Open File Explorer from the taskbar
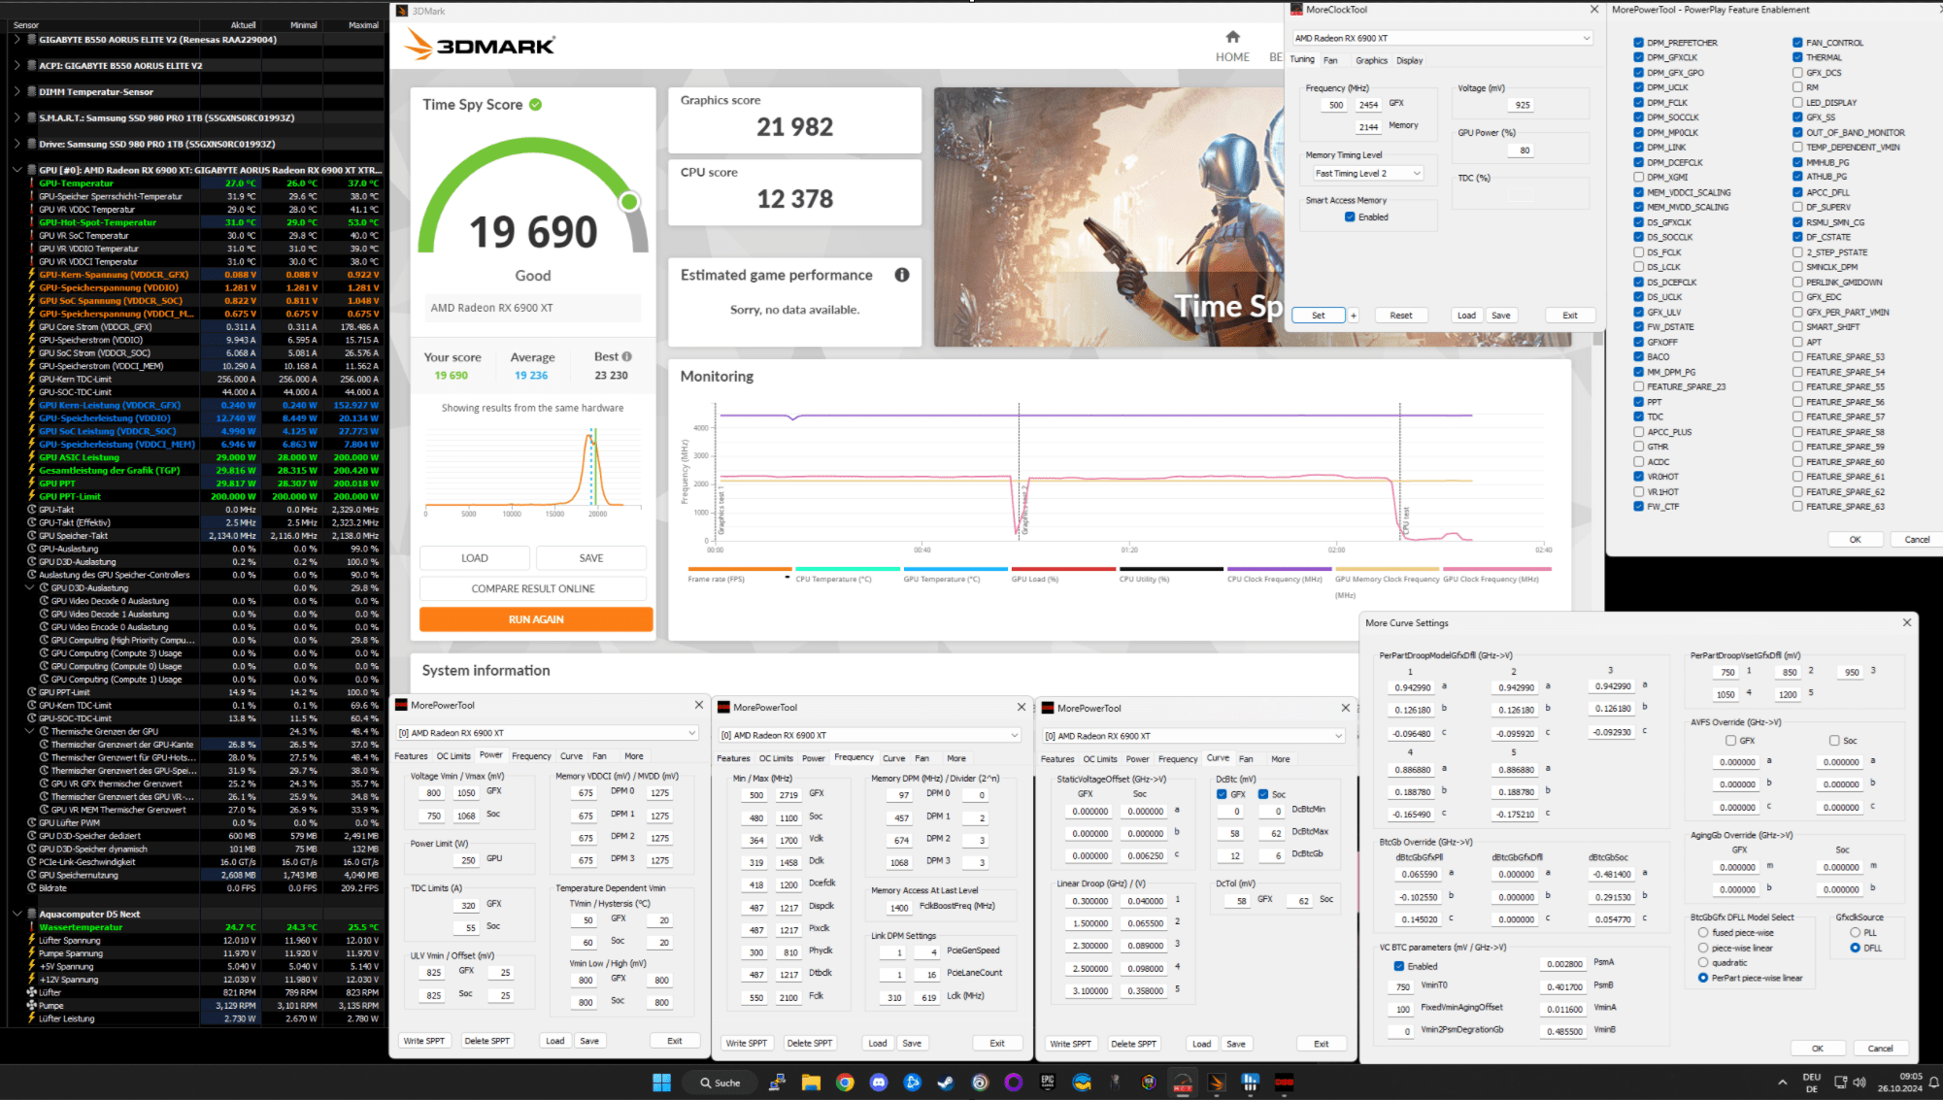Screen dimensions: 1943x1100 click(x=811, y=1083)
